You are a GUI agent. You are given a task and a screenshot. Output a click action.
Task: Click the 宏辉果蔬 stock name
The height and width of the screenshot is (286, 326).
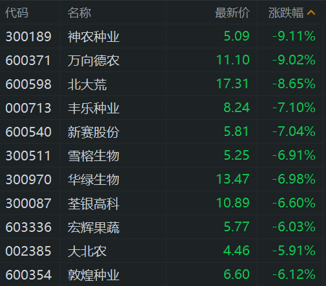tap(94, 227)
